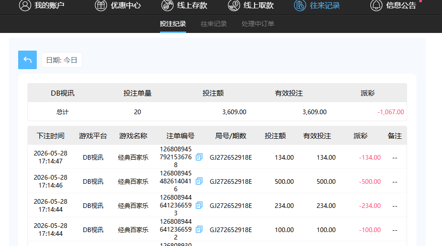Go back with the blue arrow button
Screen dimensions: 442x246
(27, 60)
